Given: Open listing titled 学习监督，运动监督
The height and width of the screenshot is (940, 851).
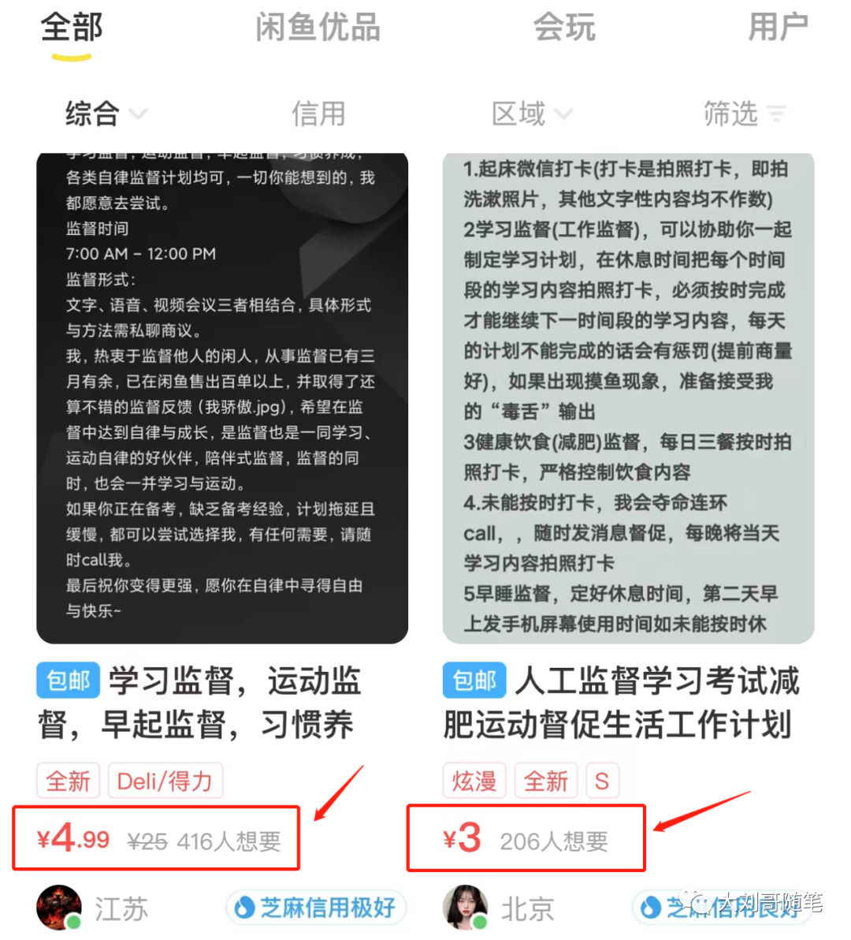Looking at the screenshot, I should point(200,703).
